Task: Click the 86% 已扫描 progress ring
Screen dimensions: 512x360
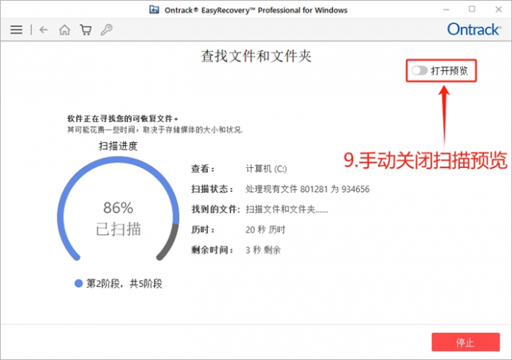Action: [x=118, y=209]
